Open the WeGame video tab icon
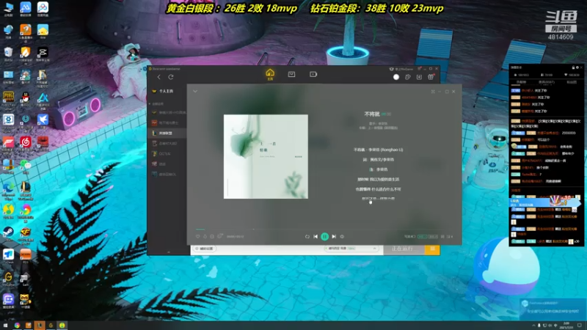The image size is (587, 330). click(x=313, y=75)
